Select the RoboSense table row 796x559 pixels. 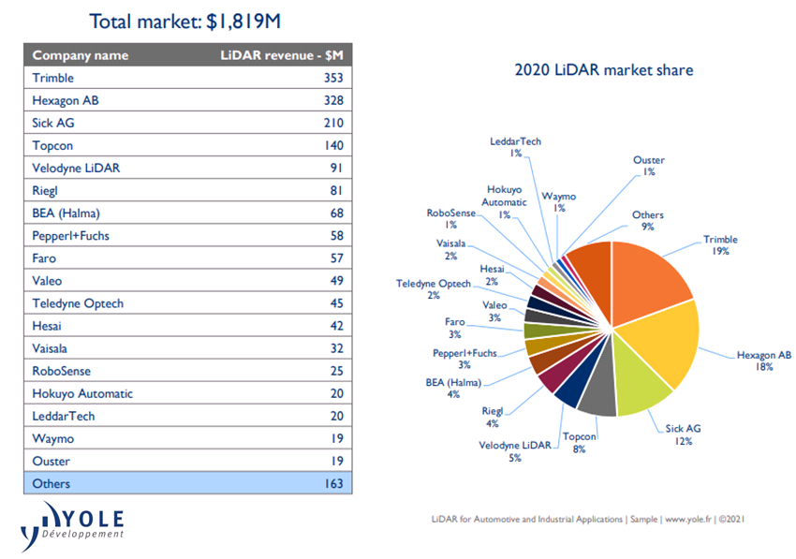188,371
